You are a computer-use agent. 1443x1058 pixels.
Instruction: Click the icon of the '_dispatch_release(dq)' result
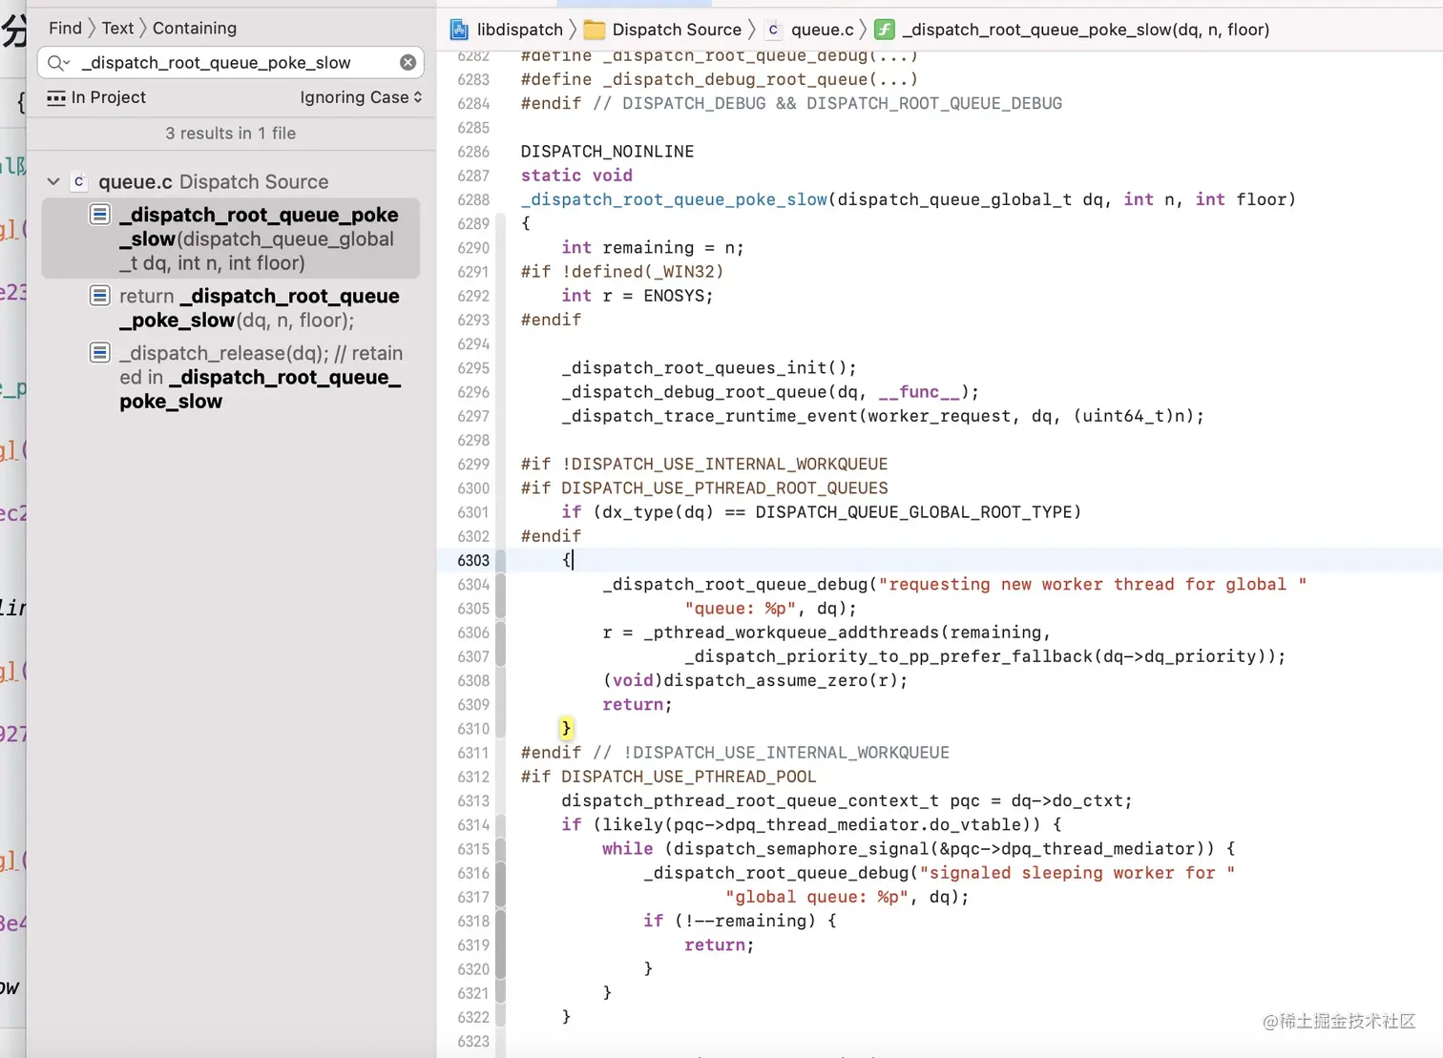click(x=100, y=353)
